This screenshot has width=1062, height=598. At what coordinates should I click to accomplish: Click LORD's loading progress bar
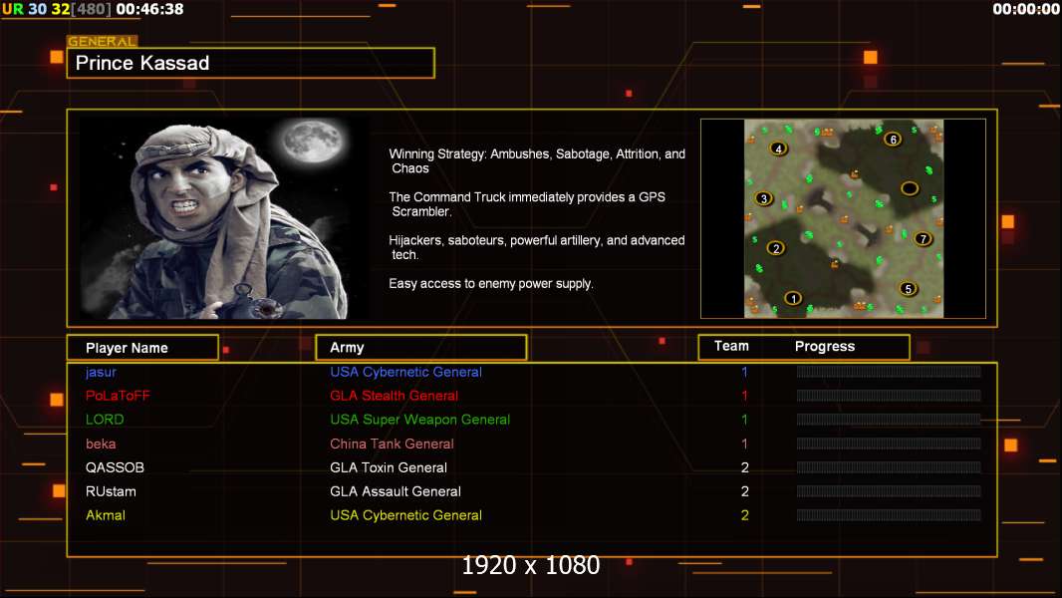889,420
